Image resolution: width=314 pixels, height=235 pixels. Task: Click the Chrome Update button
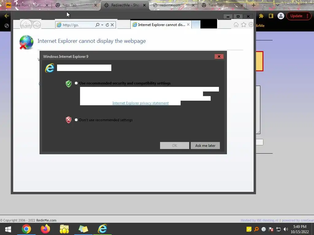tap(297, 16)
